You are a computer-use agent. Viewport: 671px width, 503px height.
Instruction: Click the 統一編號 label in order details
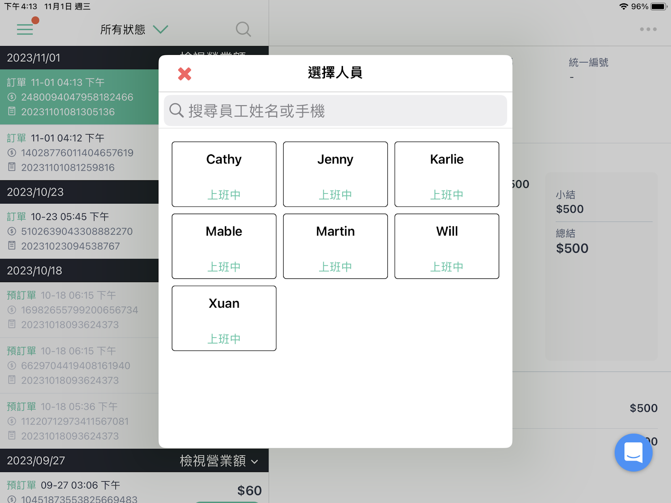pos(588,62)
